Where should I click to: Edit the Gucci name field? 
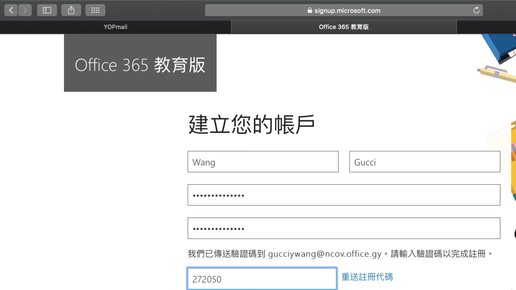(424, 162)
